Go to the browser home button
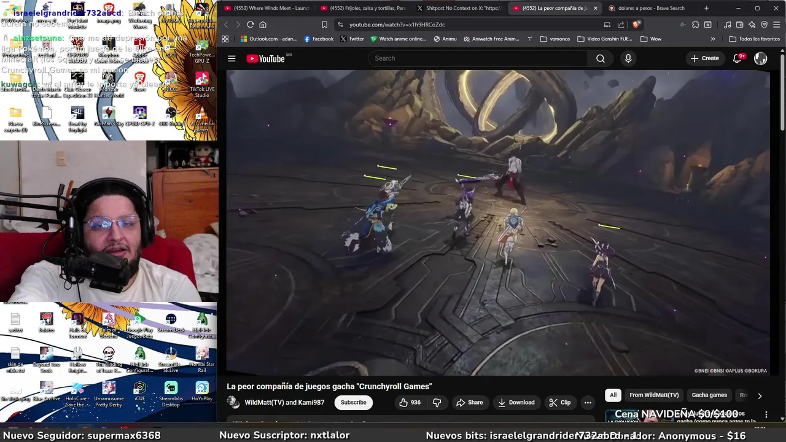The image size is (786, 442). (x=263, y=25)
